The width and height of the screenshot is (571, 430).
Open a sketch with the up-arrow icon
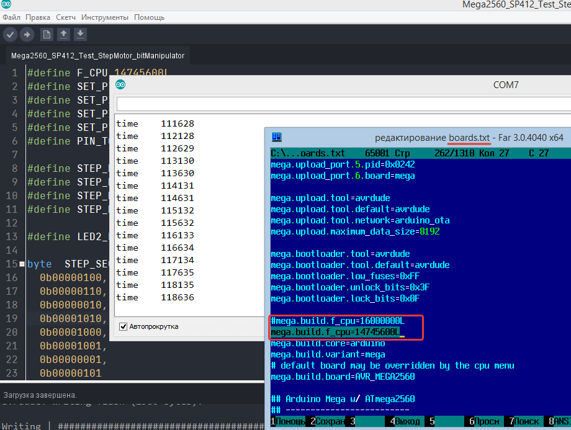(63, 35)
